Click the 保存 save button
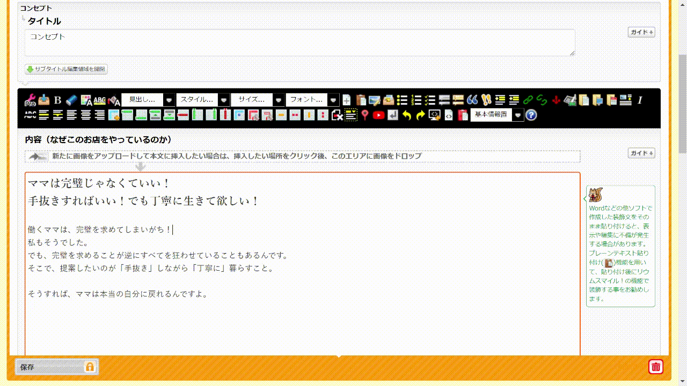Image resolution: width=687 pixels, height=386 pixels. pos(57,367)
